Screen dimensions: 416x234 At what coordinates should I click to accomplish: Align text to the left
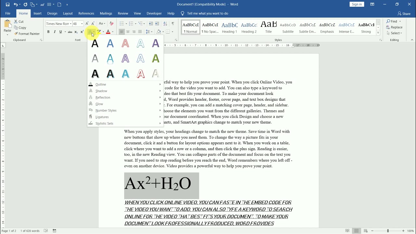click(122, 32)
